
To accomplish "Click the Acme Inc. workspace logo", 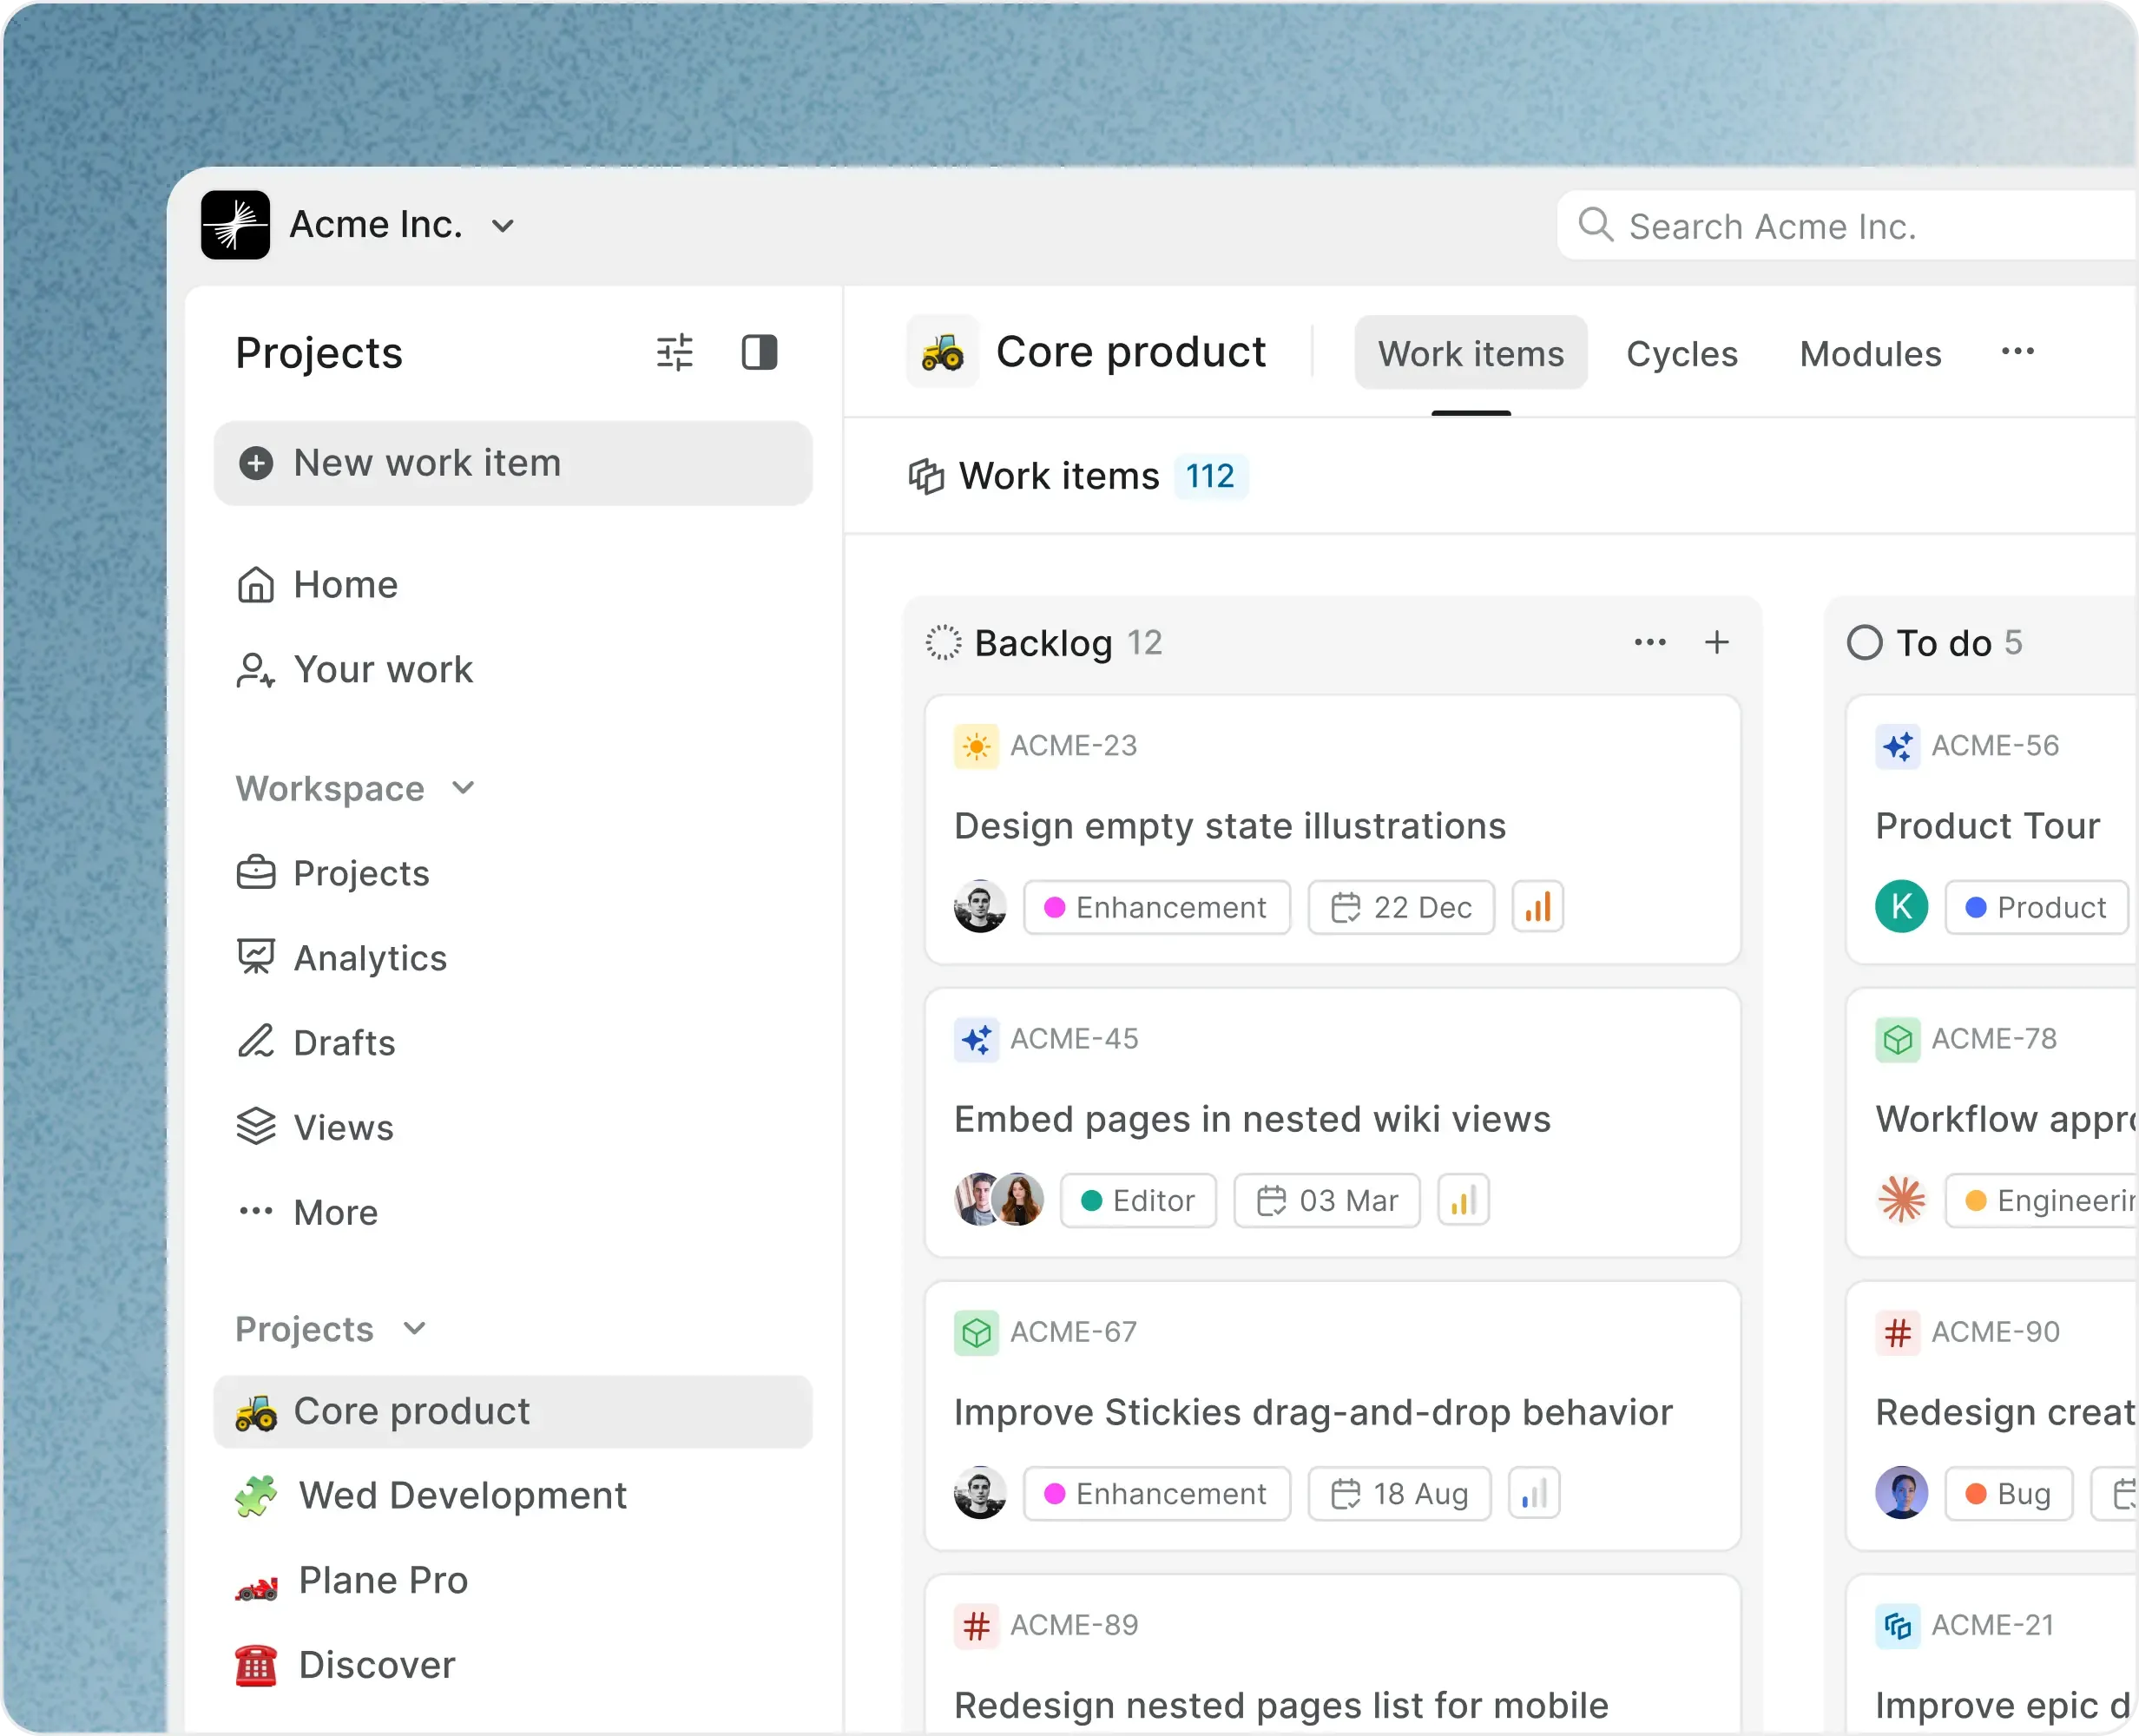I will pyautogui.click(x=235, y=224).
